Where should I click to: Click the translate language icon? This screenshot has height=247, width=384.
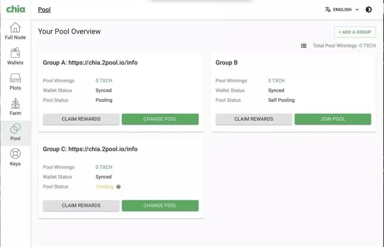coord(328,10)
